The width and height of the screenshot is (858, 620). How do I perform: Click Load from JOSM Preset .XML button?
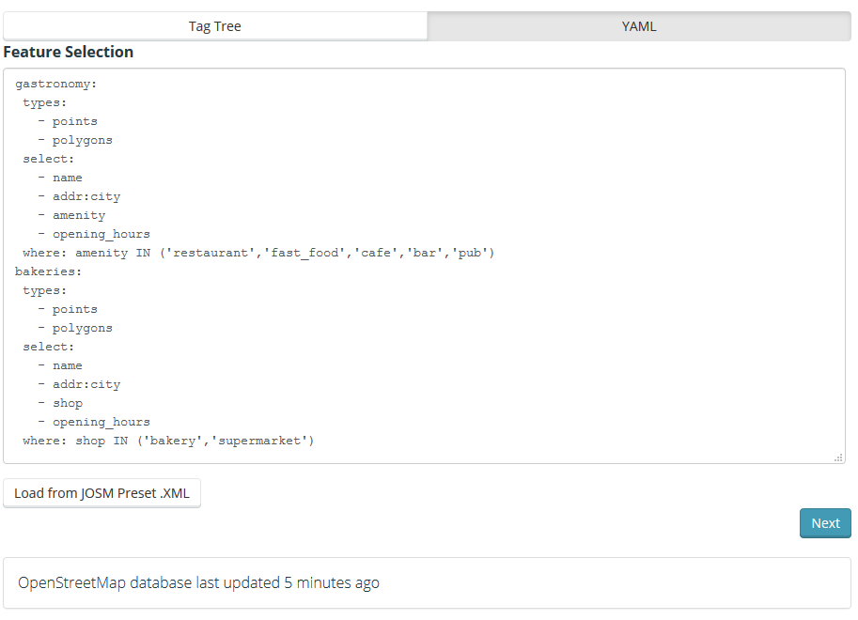point(101,493)
